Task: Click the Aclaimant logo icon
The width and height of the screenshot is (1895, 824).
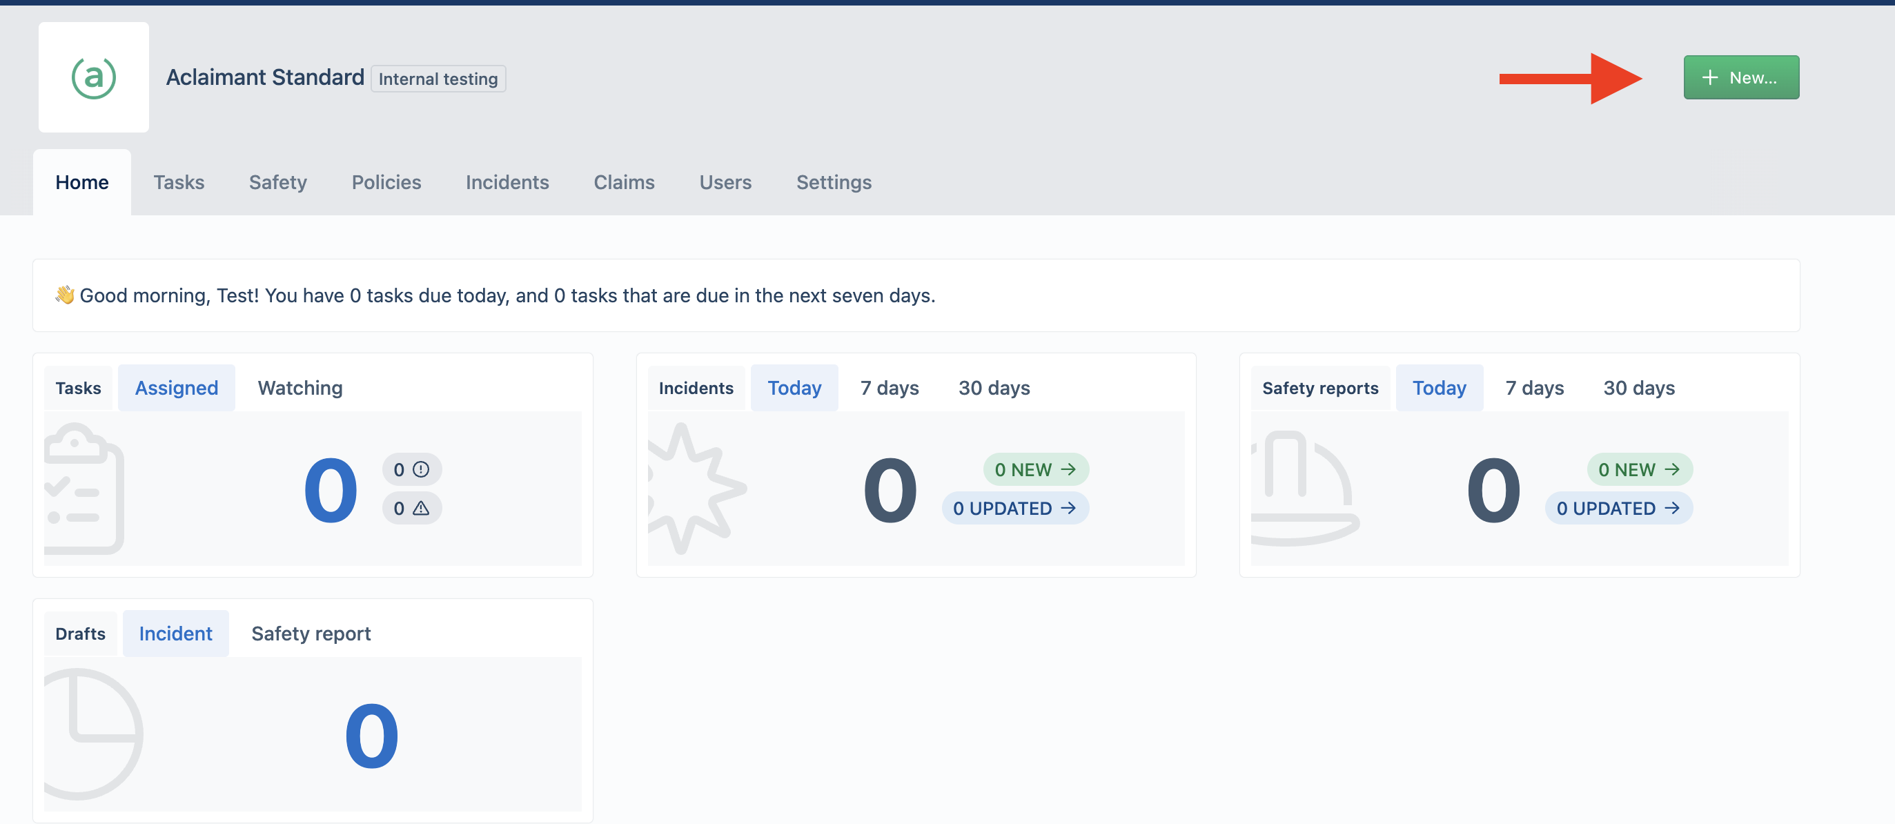Action: point(93,77)
